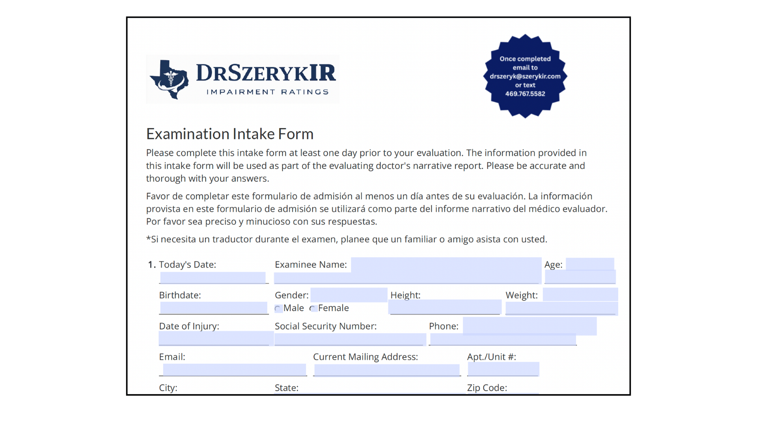Click the Apt./Unit # input field
The height and width of the screenshot is (426, 757).
coord(503,369)
